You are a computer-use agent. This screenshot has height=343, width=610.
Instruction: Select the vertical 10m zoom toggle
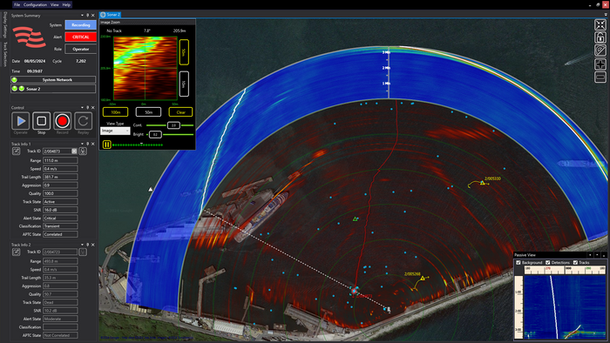pos(184,84)
